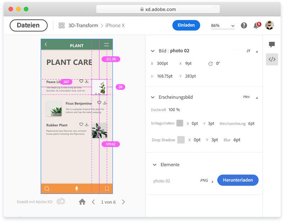Click the PLANT CARE heading
The width and height of the screenshot is (284, 222).
click(x=69, y=62)
